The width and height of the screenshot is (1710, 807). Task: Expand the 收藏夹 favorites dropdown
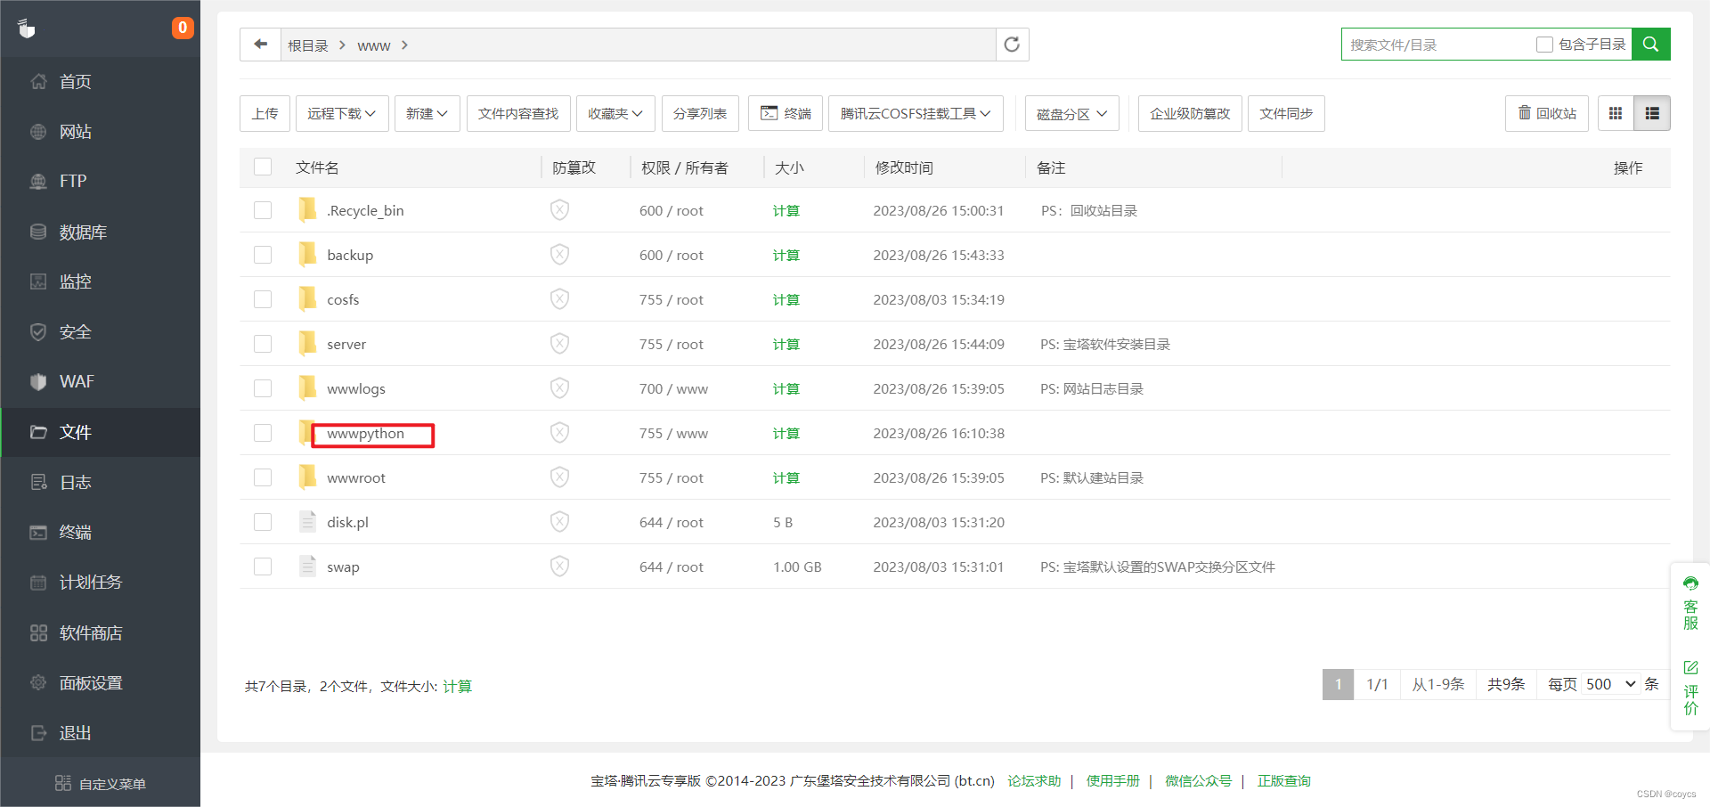click(x=615, y=113)
